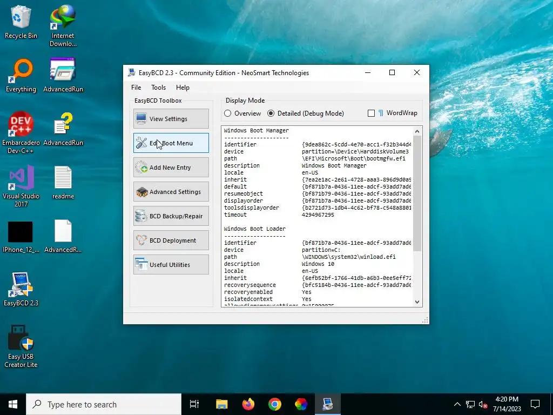Select the Internet Download Manager desktop icon

click(x=63, y=25)
